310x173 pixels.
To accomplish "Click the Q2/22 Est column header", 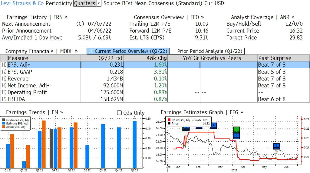I will (102, 58).
